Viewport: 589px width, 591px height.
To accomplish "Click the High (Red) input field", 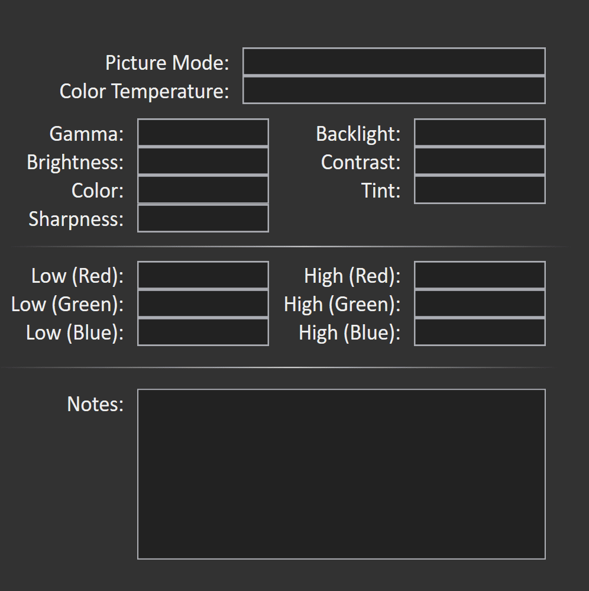I will click(480, 275).
